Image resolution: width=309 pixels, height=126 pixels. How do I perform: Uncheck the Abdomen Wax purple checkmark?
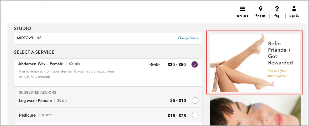pyautogui.click(x=195, y=64)
